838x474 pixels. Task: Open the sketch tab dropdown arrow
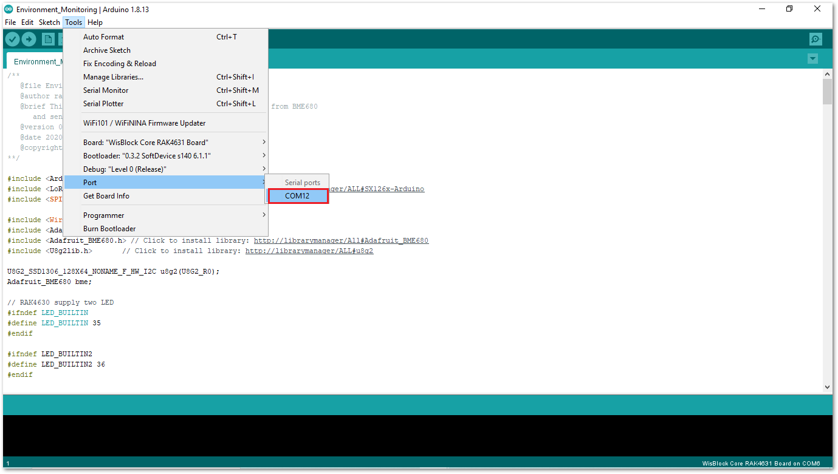click(x=812, y=59)
